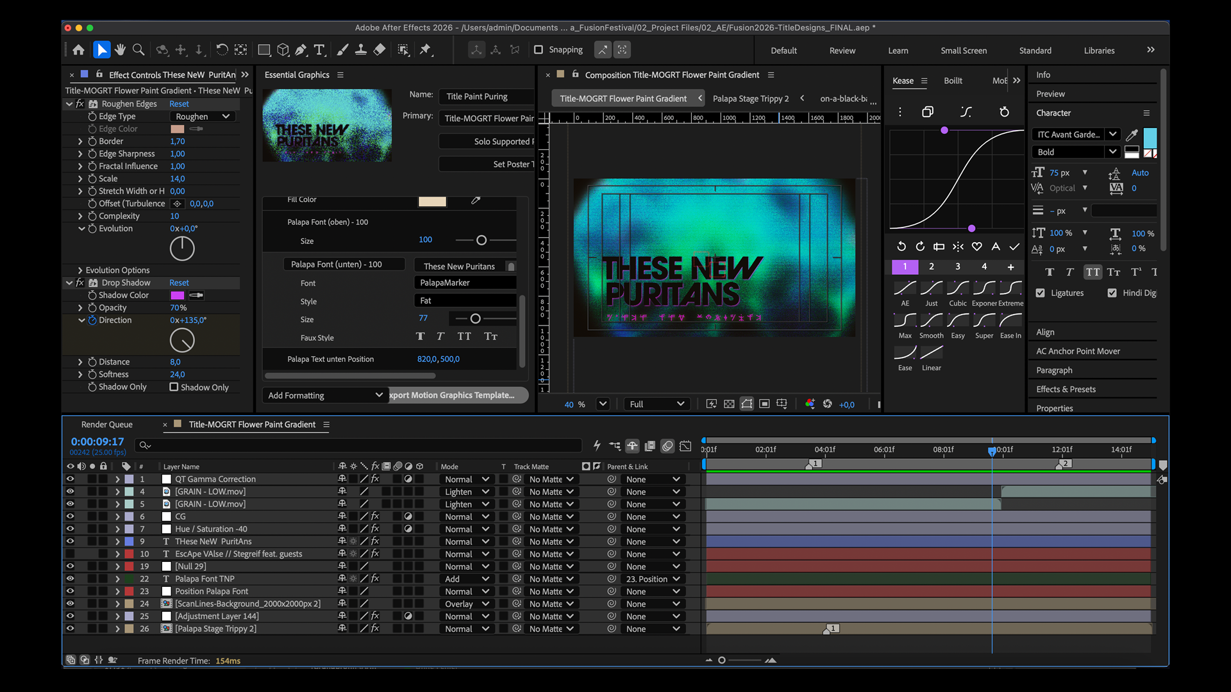Click the timeline search magnifier icon
The image size is (1231, 692).
145,445
